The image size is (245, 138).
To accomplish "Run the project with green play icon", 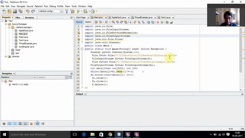I will coord(78,11).
